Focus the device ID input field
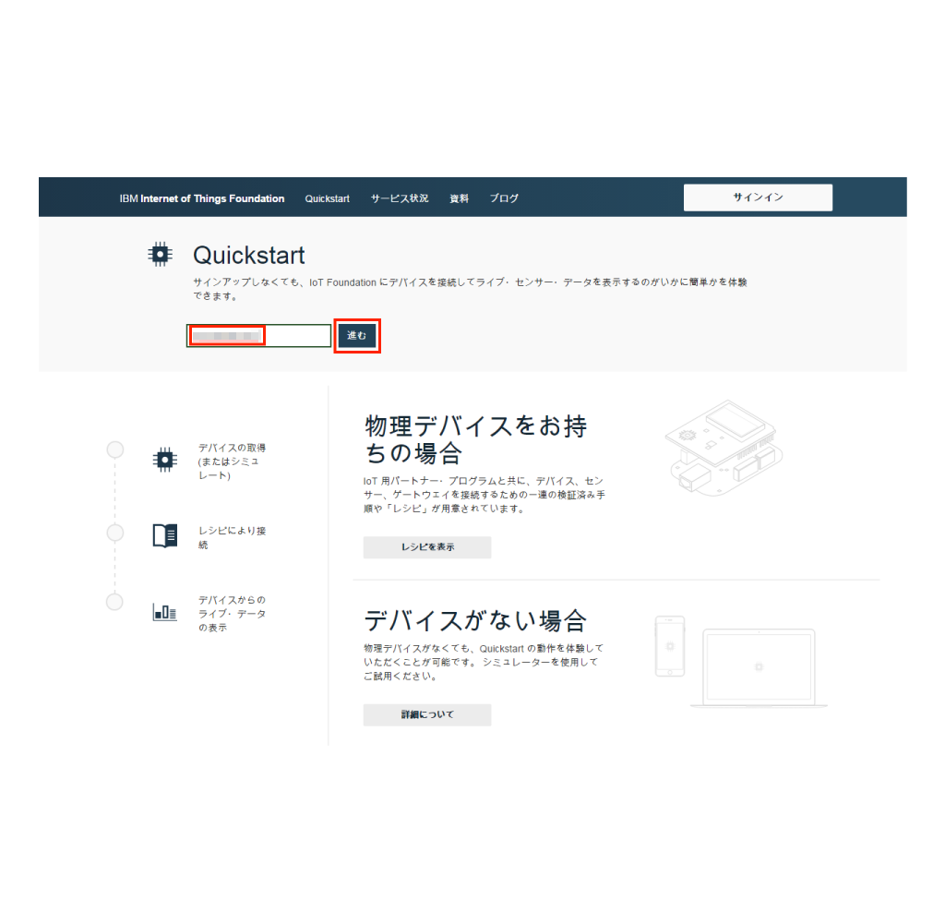The width and height of the screenshot is (945, 923). (x=258, y=336)
